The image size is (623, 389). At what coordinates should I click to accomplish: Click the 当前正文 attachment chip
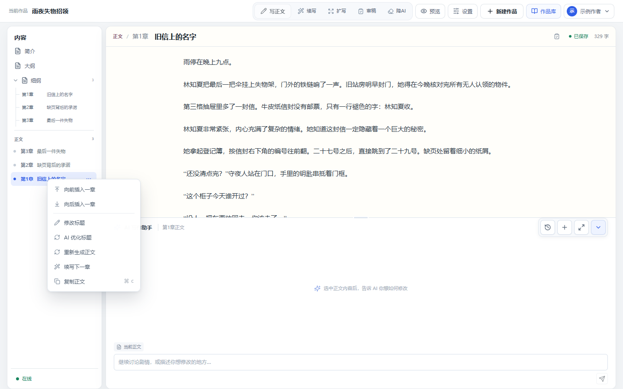[129, 347]
